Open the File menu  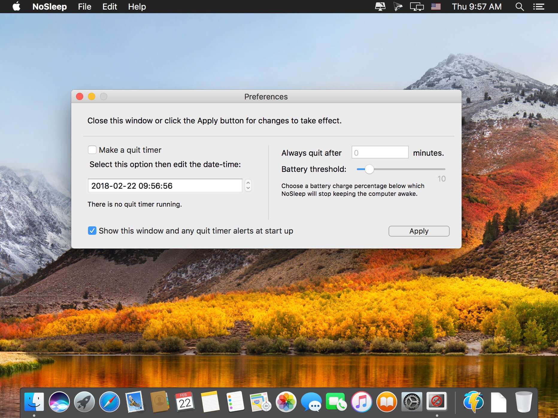(x=84, y=7)
